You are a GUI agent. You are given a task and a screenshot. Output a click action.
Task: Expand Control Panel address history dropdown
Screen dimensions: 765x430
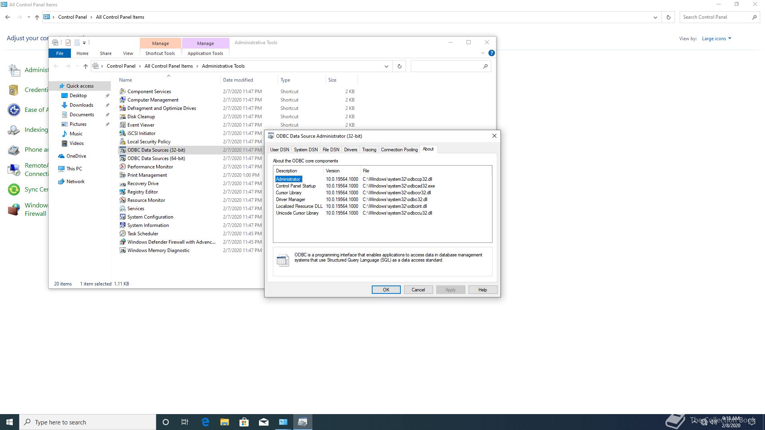tap(655, 17)
